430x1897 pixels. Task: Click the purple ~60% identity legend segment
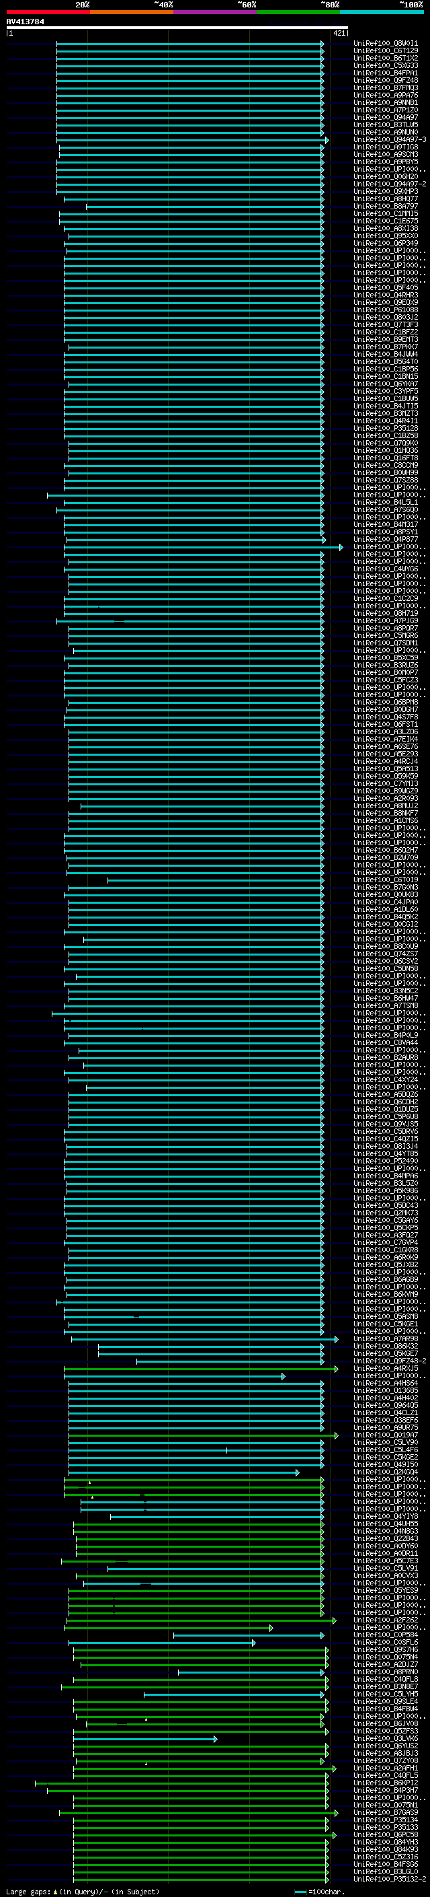(216, 12)
